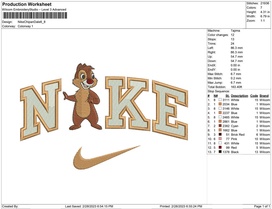This screenshot has height=209, width=272.
Task: Click the machine value 'Tajima'
Action: point(235,30)
